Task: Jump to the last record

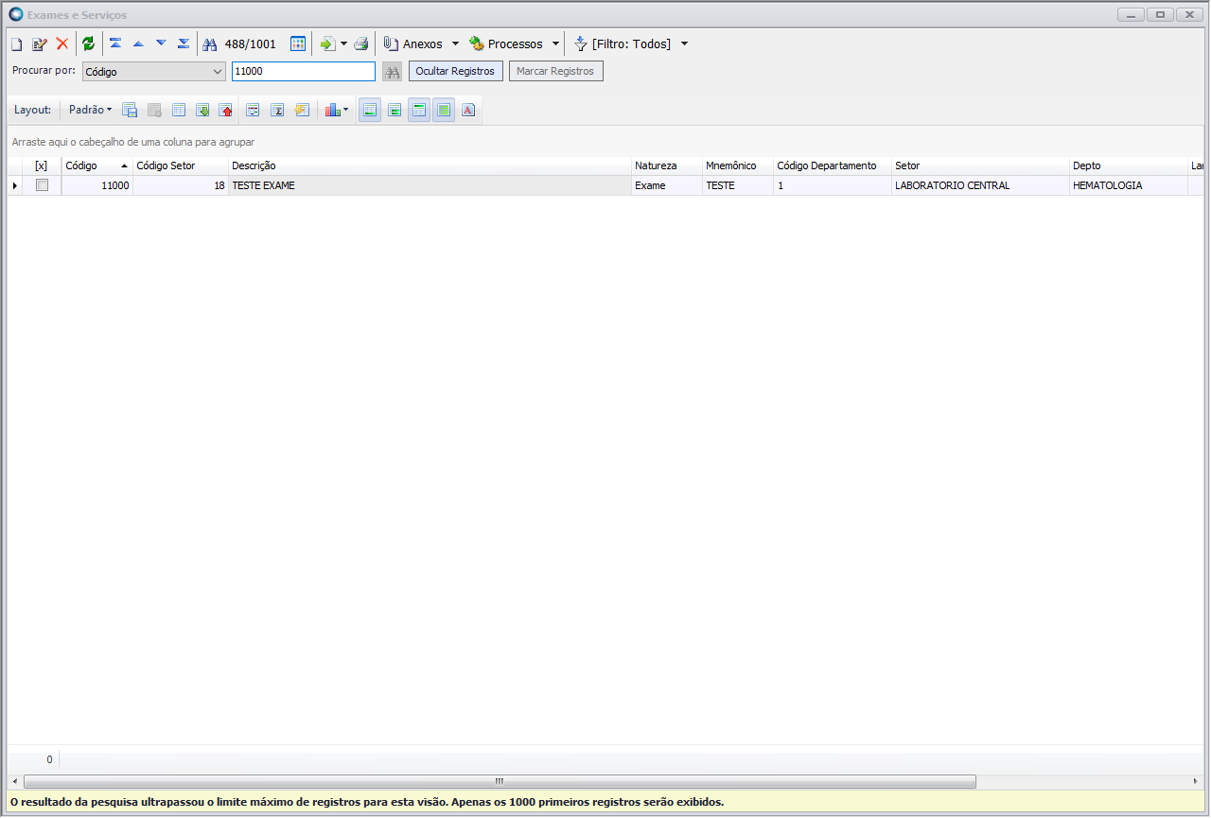Action: (184, 44)
